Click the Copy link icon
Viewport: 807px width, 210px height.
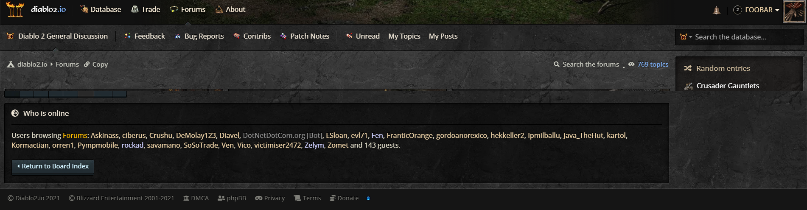pyautogui.click(x=87, y=64)
